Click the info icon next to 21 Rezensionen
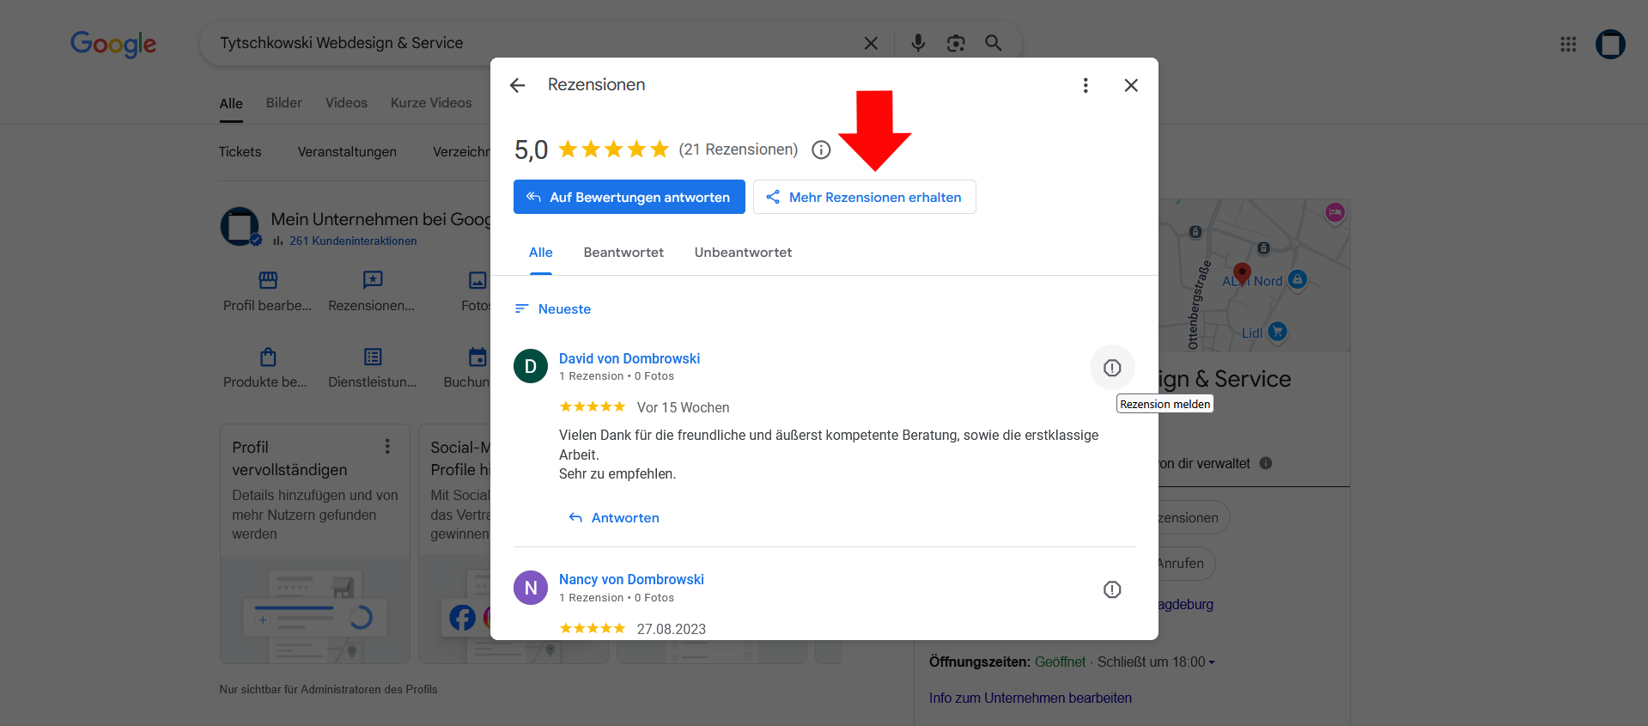This screenshot has height=726, width=1648. coord(821,149)
